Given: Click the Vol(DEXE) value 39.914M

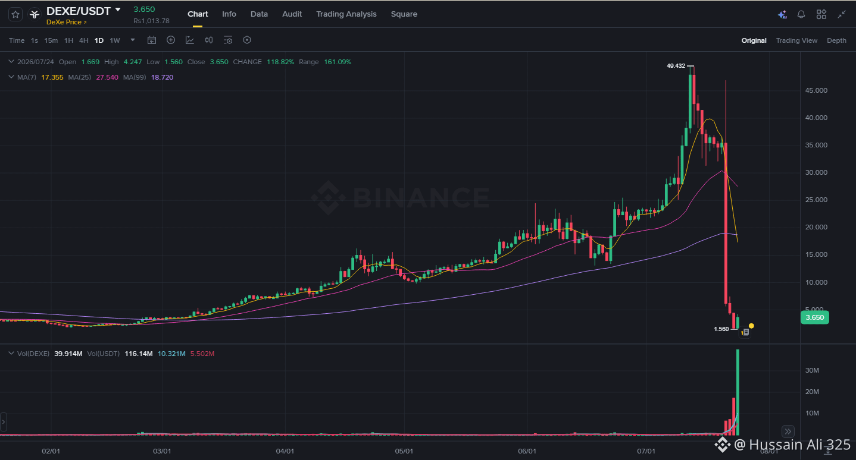Looking at the screenshot, I should pyautogui.click(x=68, y=354).
